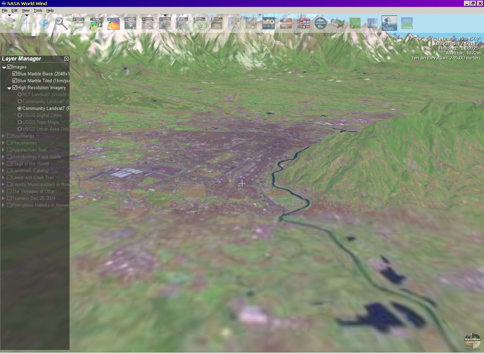
Task: Toggle the Hillforts toolbar icon
Action: 407,23
